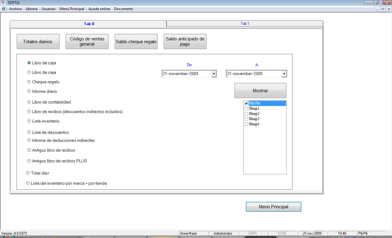Screen dimensions: 392x238
Task: Uncheck the Pili-Pili shop checkbox
Action: (x=246, y=103)
